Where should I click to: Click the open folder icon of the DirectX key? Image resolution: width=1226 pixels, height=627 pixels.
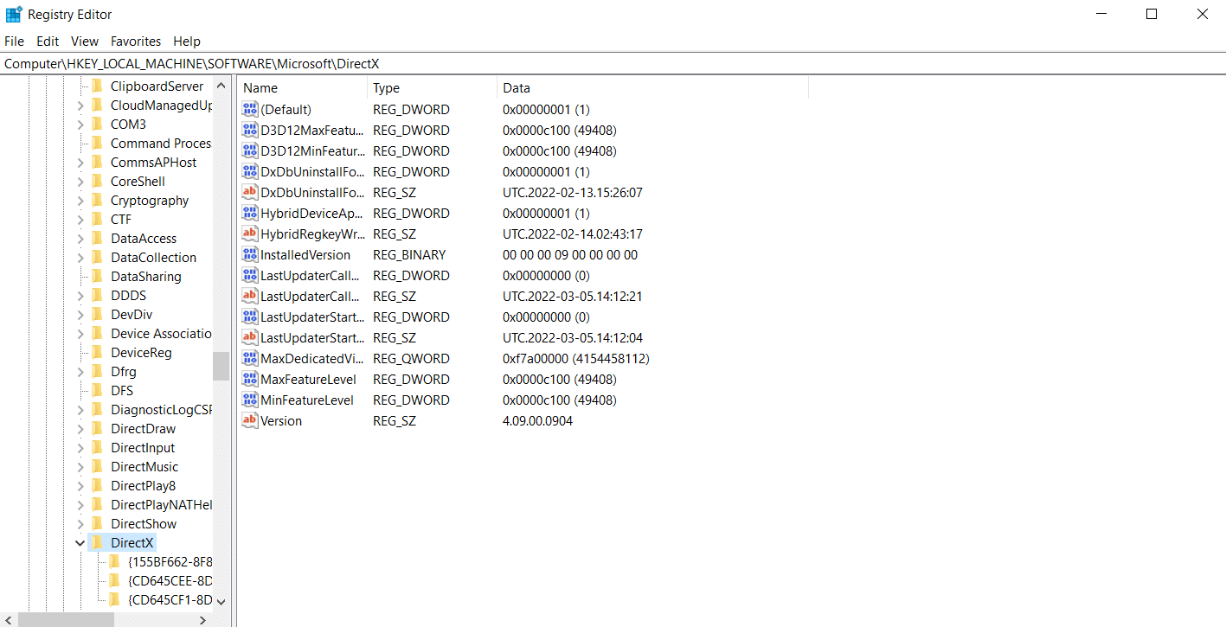[98, 543]
